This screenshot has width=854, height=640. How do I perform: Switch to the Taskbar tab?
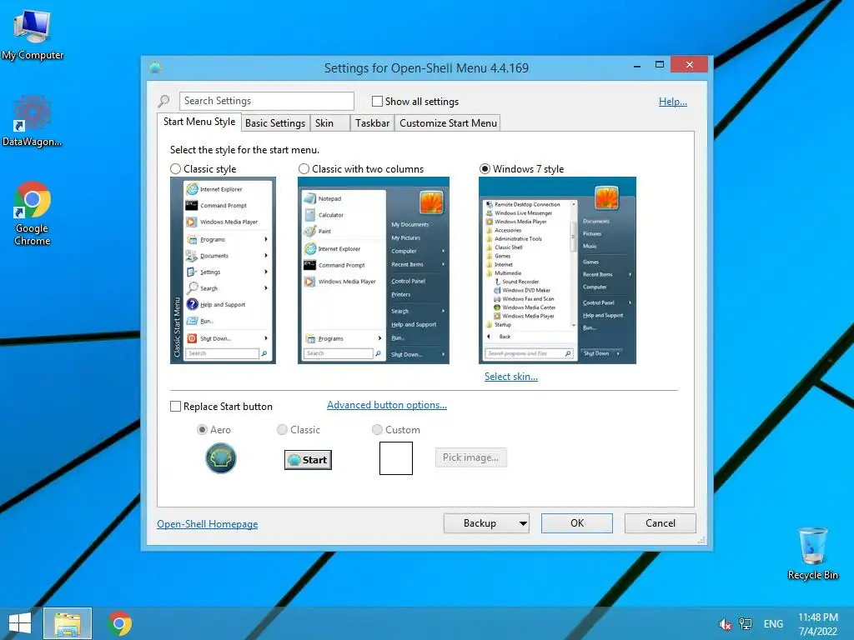tap(372, 123)
